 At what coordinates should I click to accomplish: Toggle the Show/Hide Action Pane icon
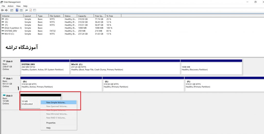(x=21, y=10)
